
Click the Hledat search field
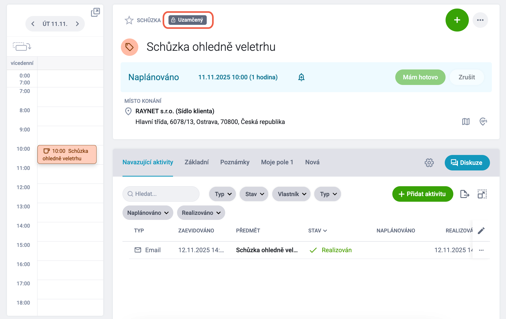(x=161, y=194)
